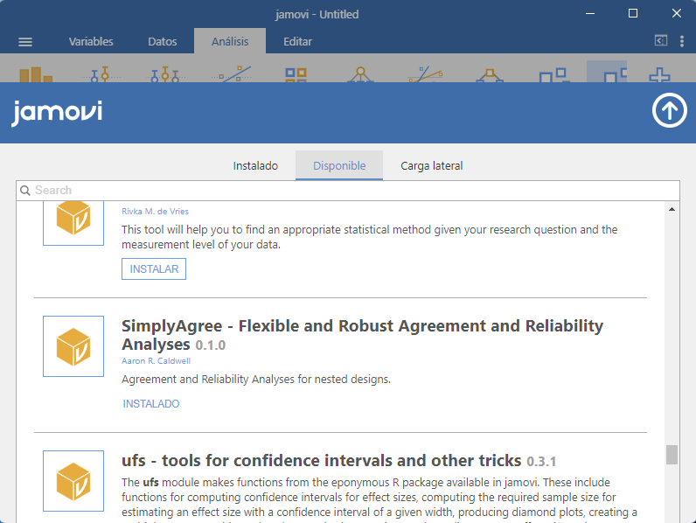Click the Modules plus icon in the ribbon
This screenshot has height=523, width=696.
coord(659,75)
